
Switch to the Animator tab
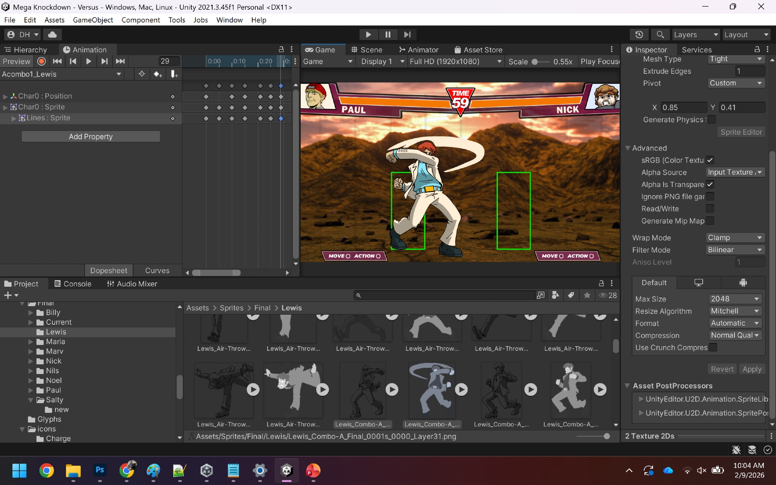tap(419, 50)
